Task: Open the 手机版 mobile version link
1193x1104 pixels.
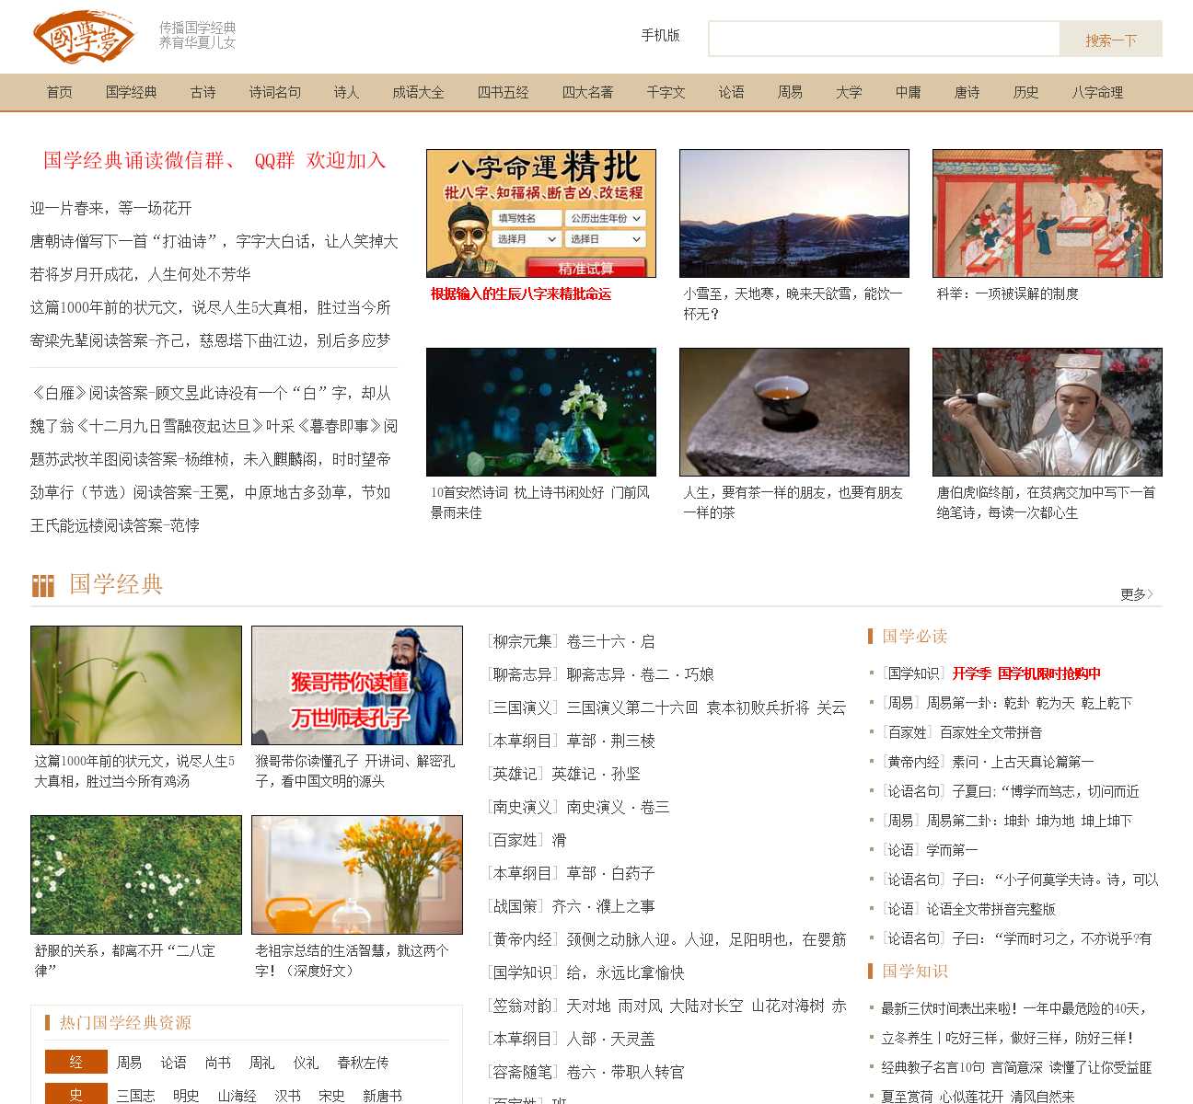Action: pos(660,35)
